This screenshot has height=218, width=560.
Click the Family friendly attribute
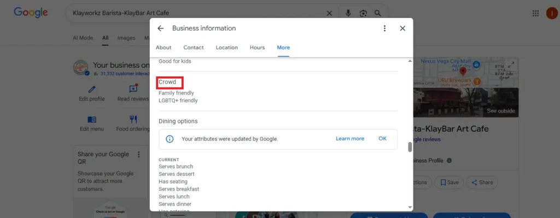(x=177, y=93)
